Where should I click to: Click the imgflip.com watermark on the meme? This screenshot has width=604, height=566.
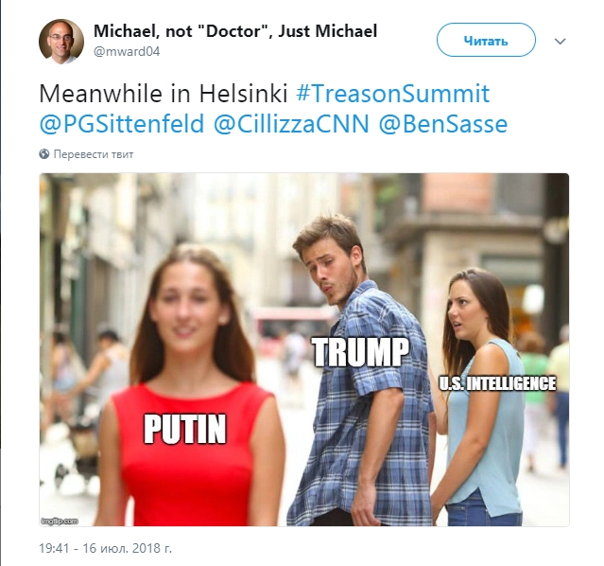coord(60,522)
